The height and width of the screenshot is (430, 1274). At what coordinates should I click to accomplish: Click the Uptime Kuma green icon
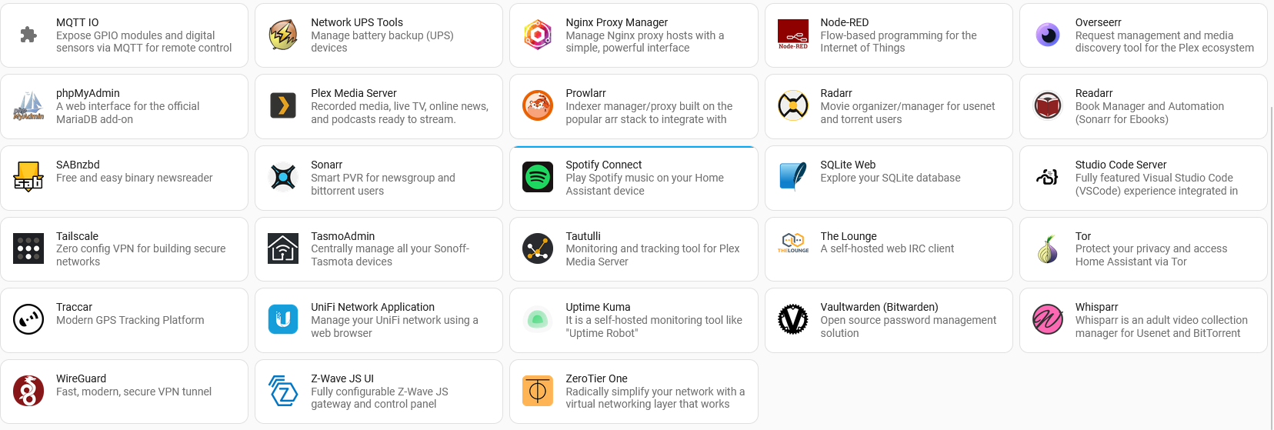[x=537, y=320]
